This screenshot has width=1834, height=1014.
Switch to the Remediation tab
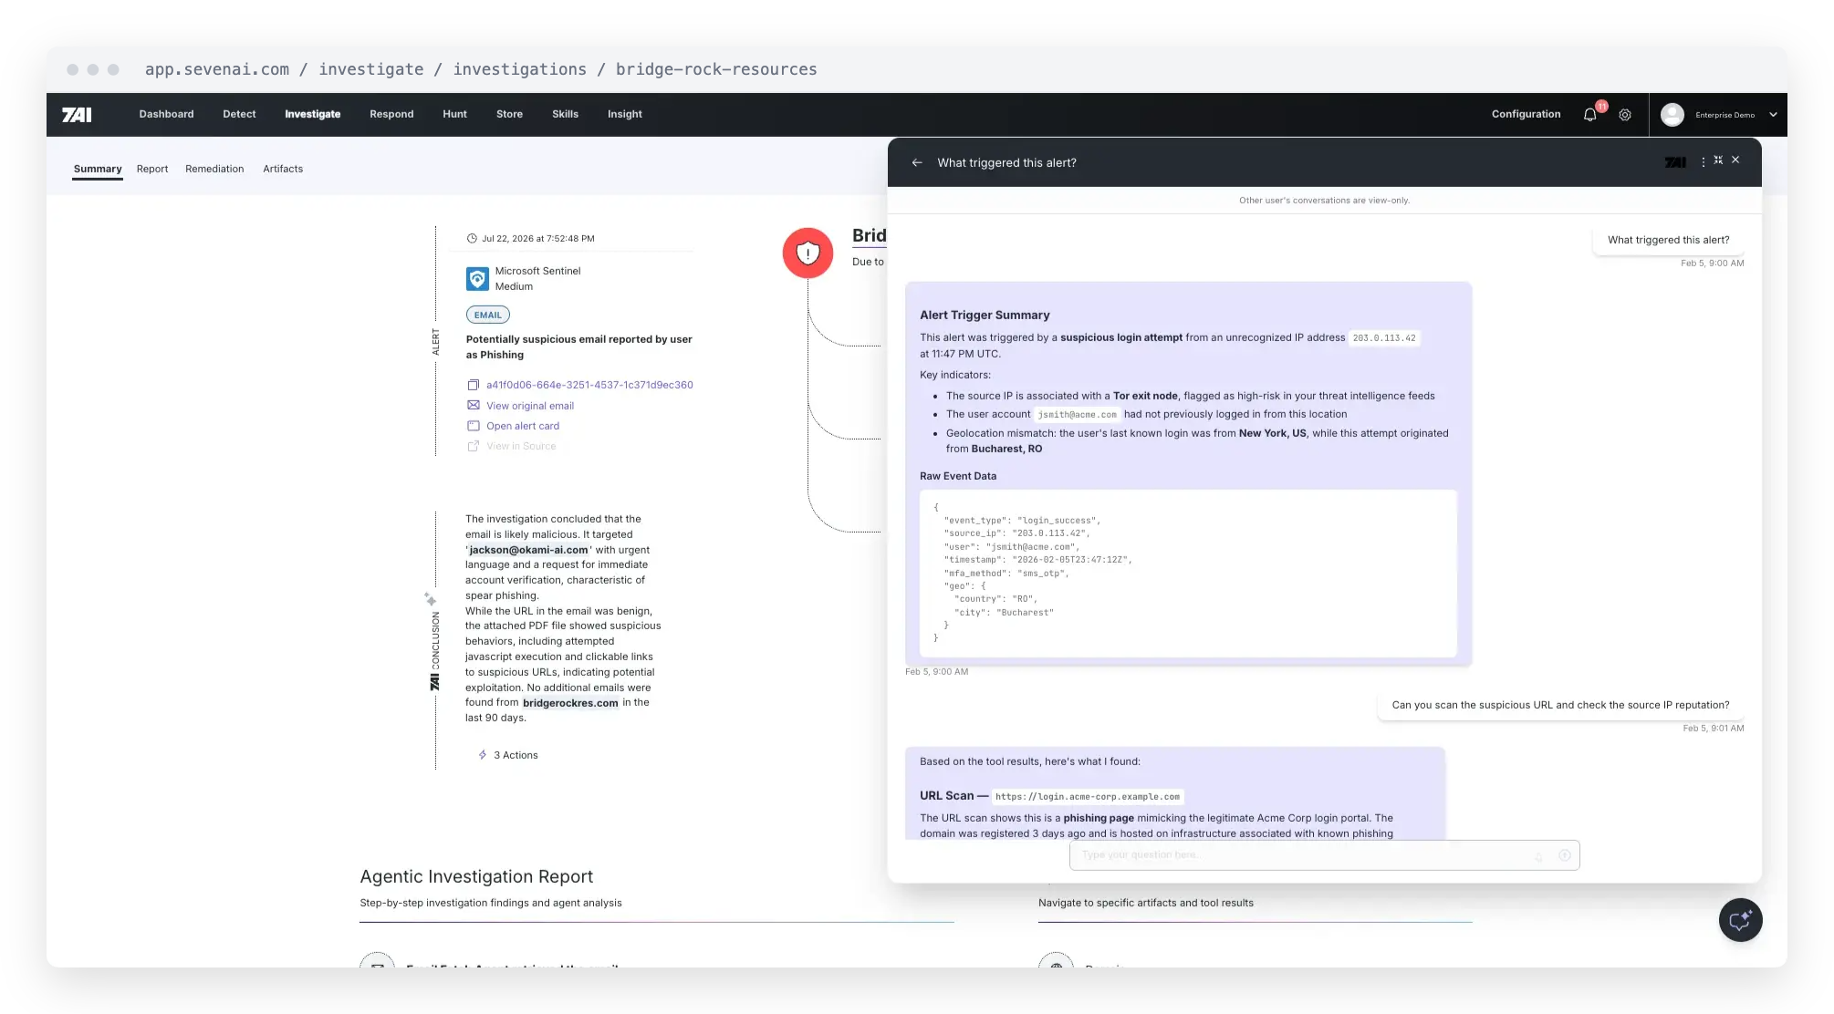(x=214, y=170)
